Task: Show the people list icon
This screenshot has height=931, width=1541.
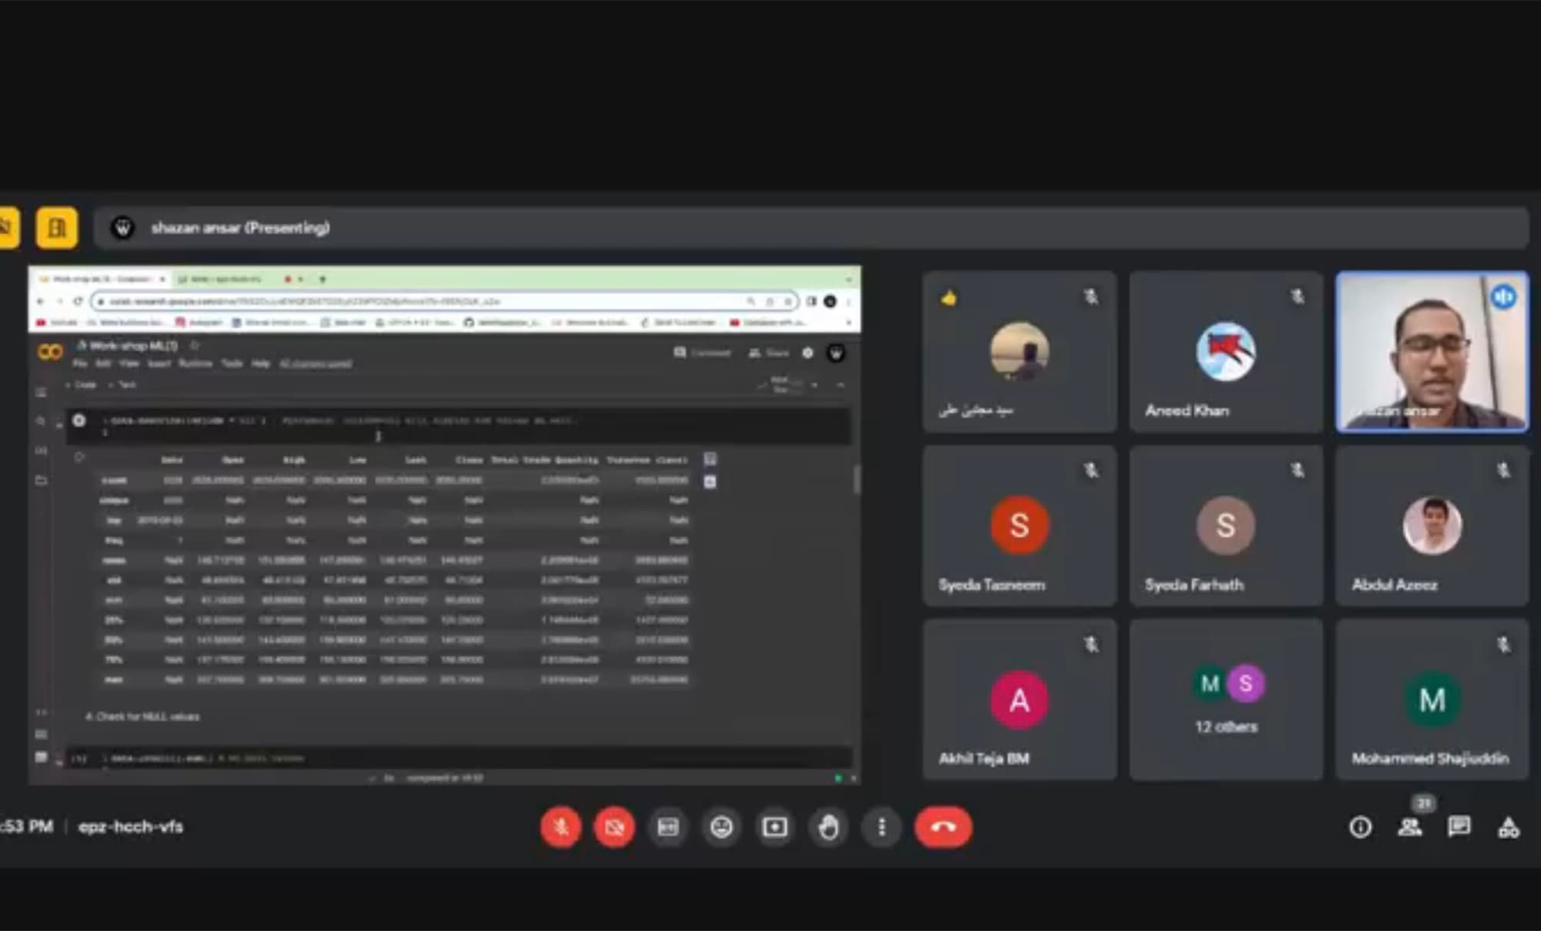Action: 1410,827
